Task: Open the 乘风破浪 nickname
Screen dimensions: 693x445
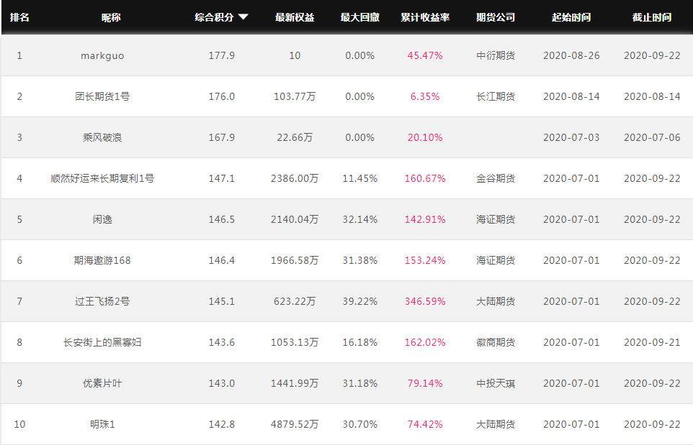Action: [102, 137]
